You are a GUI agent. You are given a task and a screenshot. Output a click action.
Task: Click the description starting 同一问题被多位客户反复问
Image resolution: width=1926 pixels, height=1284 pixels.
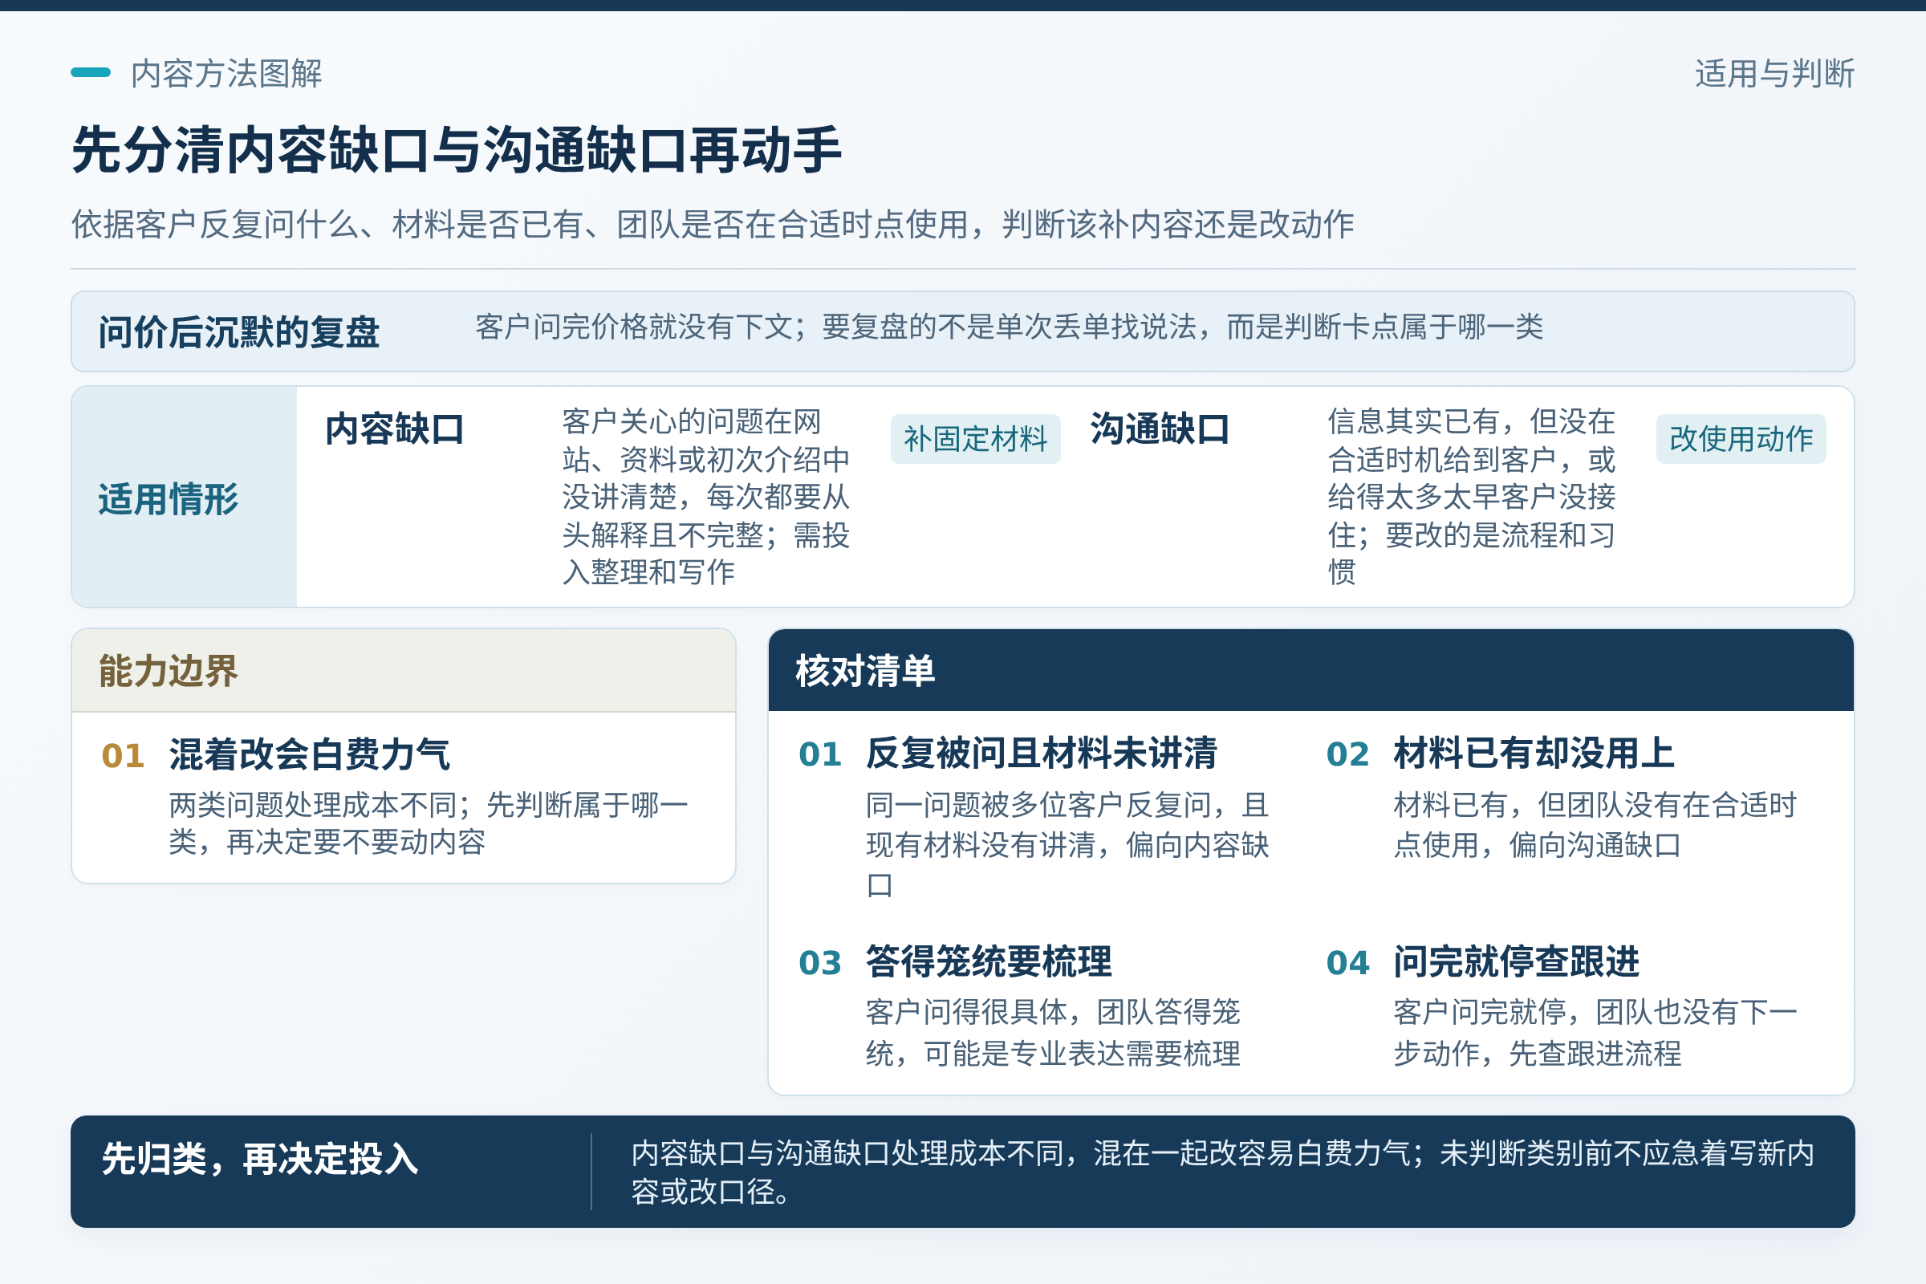tap(1068, 844)
